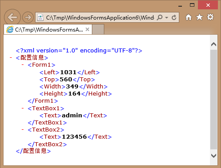Click the text value 123456

[x=74, y=137]
